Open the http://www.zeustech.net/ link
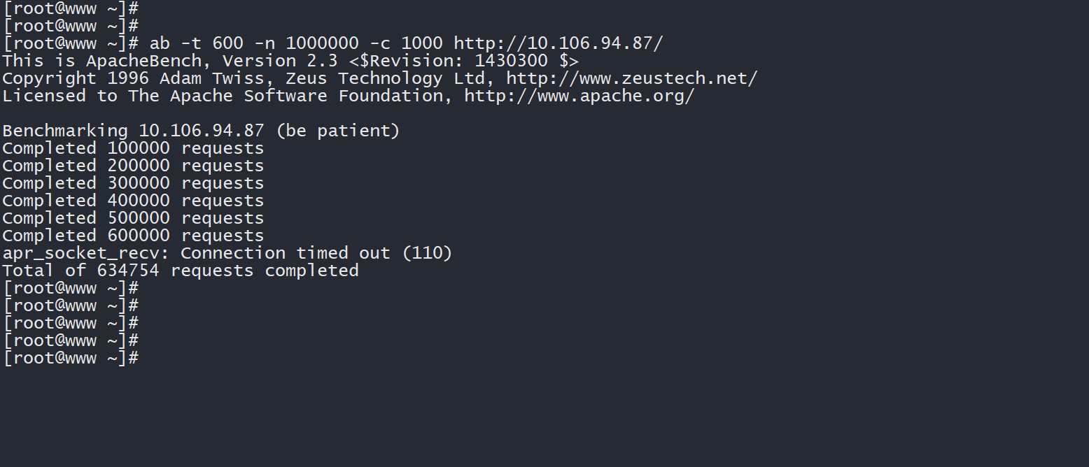Viewport: 1089px width, 467px height. (631, 78)
